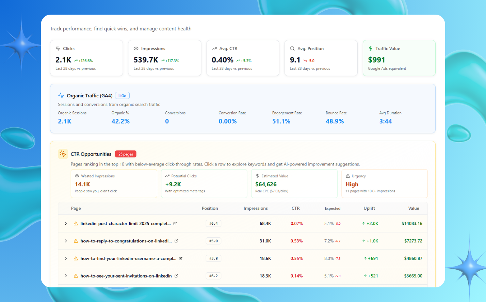Click uplift arrow icon beside +2.0K
The image size is (486, 302).
(x=364, y=224)
